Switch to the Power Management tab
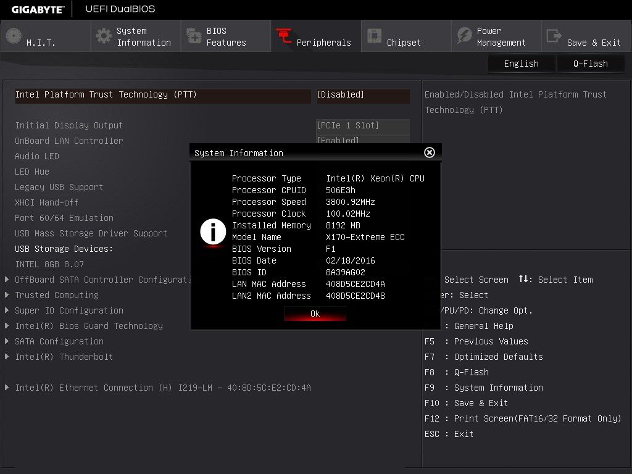Screen dimensions: 632x474 coord(496,36)
